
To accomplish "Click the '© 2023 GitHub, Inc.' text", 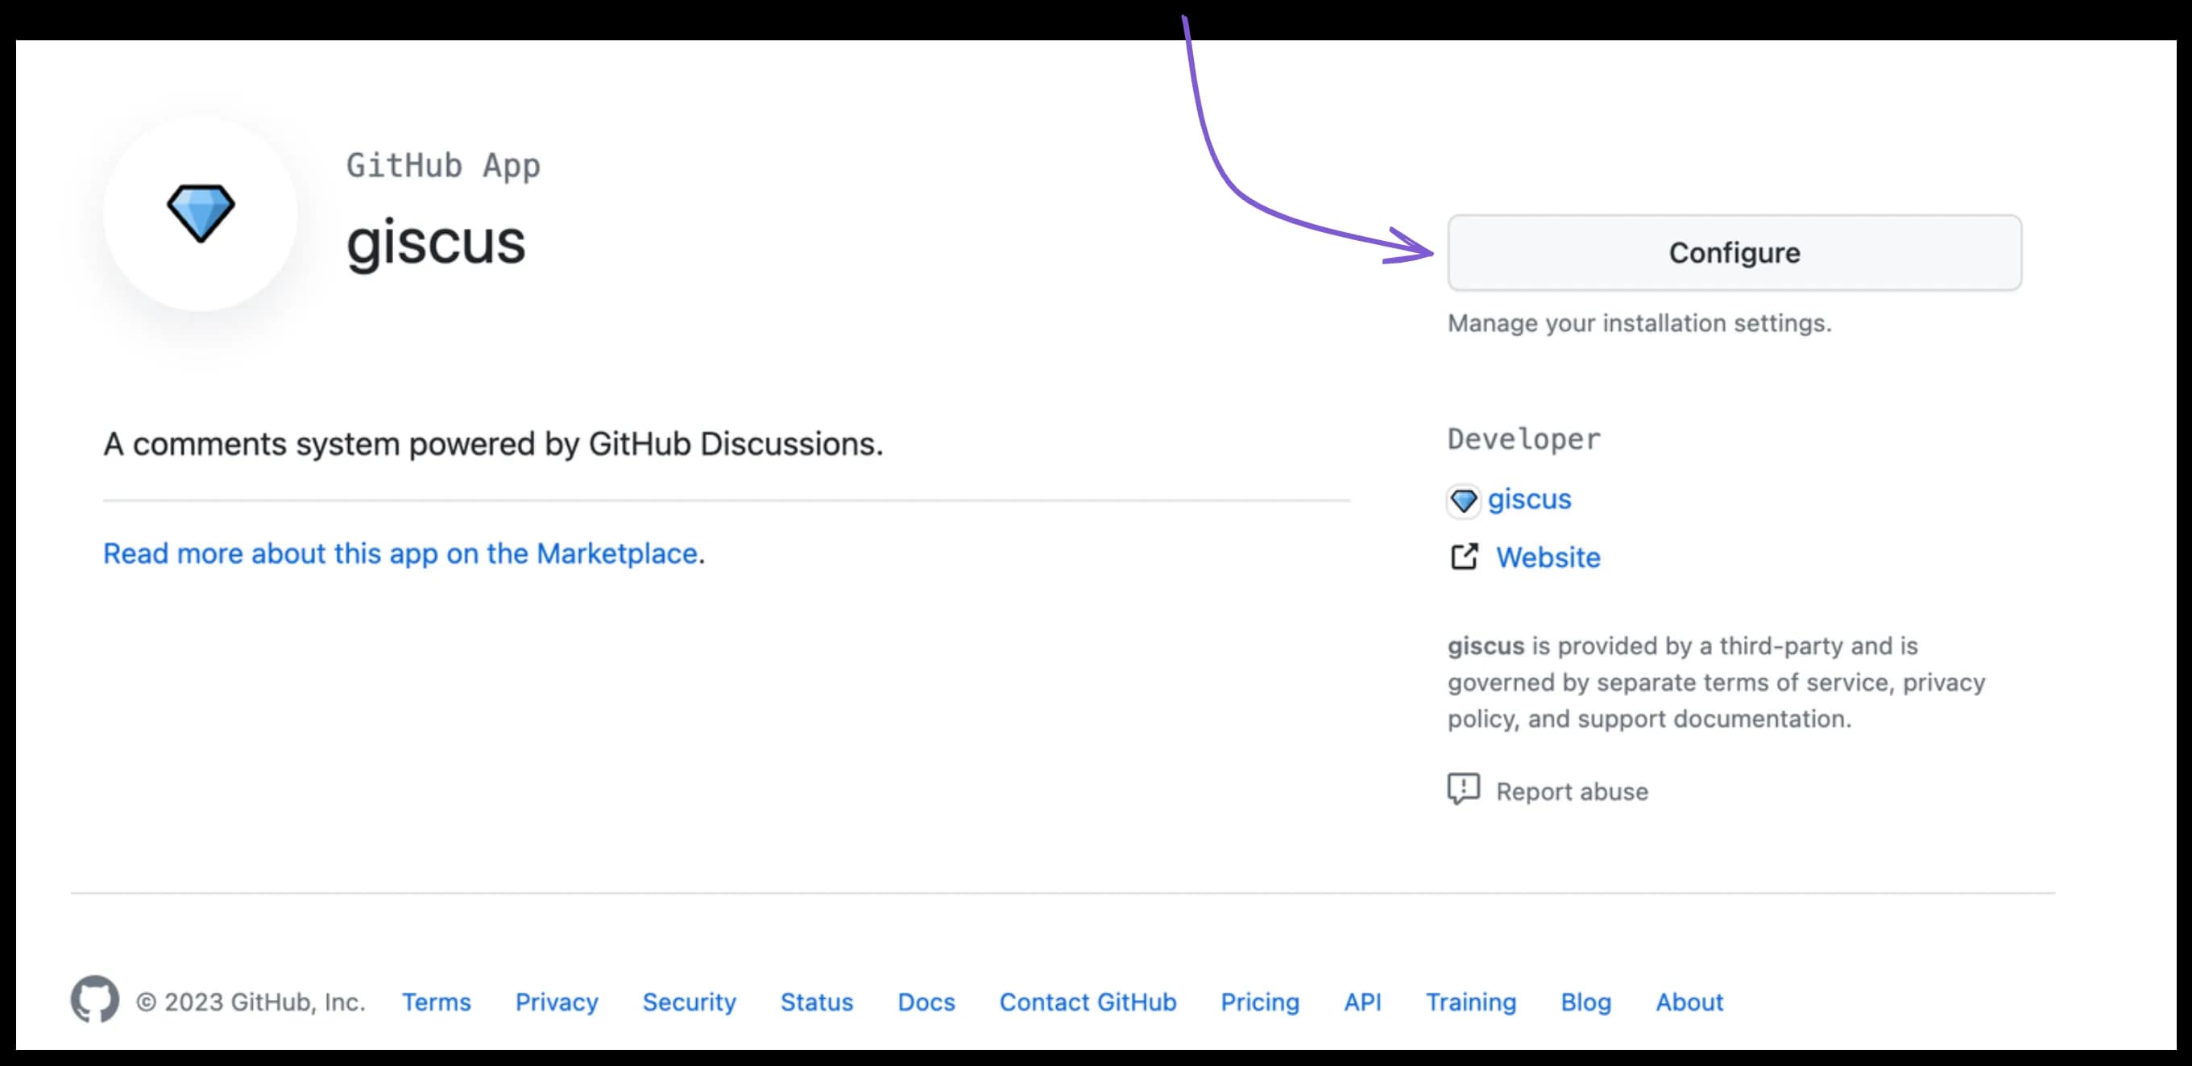I will 251,1002.
